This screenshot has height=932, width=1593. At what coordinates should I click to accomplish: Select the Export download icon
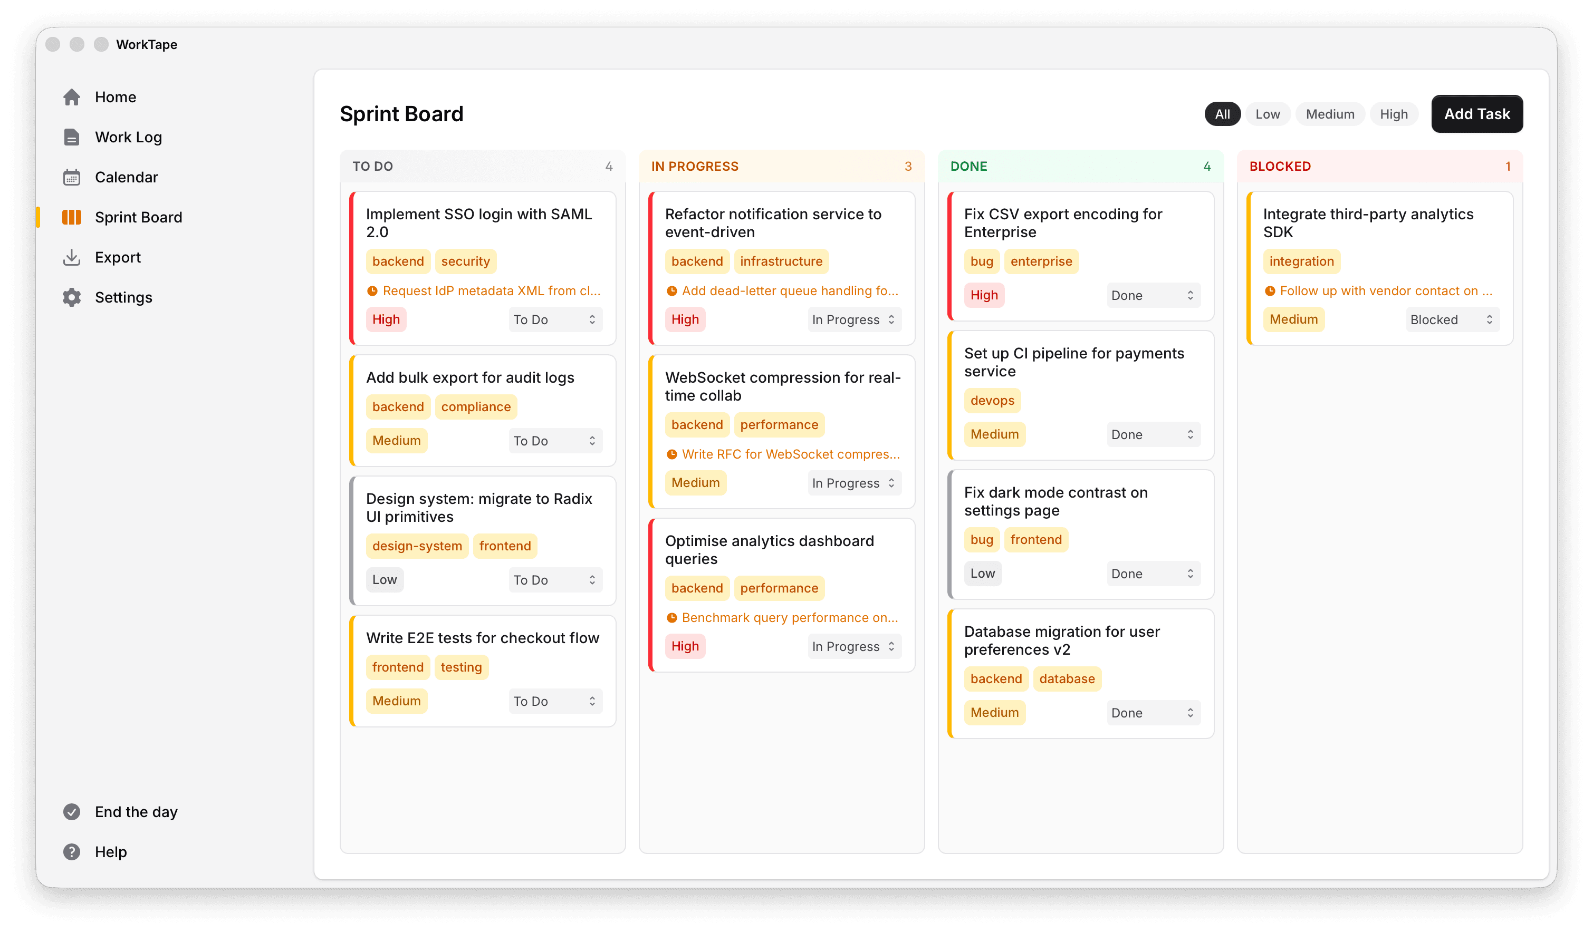point(71,257)
